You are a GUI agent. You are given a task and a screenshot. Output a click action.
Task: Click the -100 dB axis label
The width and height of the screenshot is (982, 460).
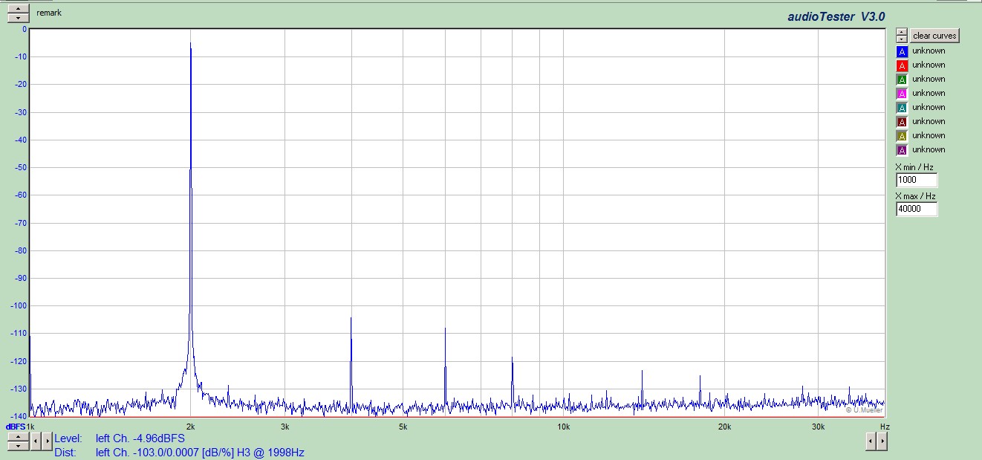point(18,305)
